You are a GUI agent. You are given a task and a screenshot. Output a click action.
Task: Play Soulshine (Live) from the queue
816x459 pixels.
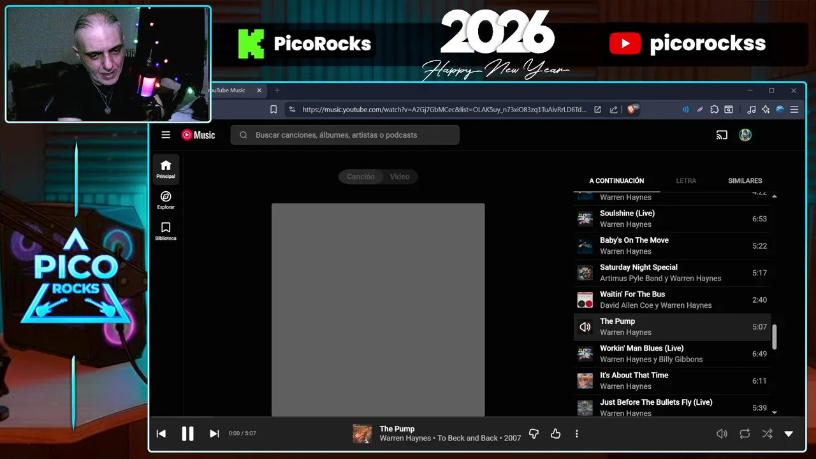coord(673,219)
